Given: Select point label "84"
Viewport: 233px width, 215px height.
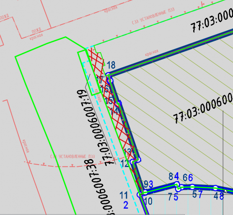Looking at the screenshot, I should coord(174,176).
